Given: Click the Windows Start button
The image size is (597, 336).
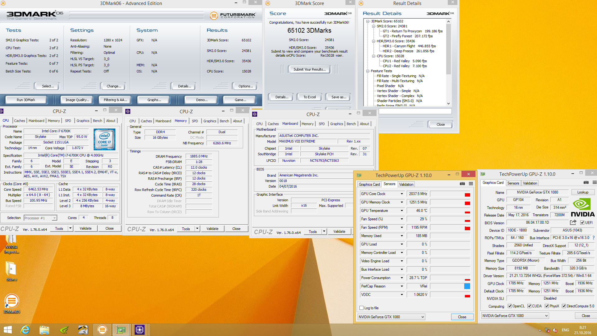Looking at the screenshot, I should click(7, 330).
